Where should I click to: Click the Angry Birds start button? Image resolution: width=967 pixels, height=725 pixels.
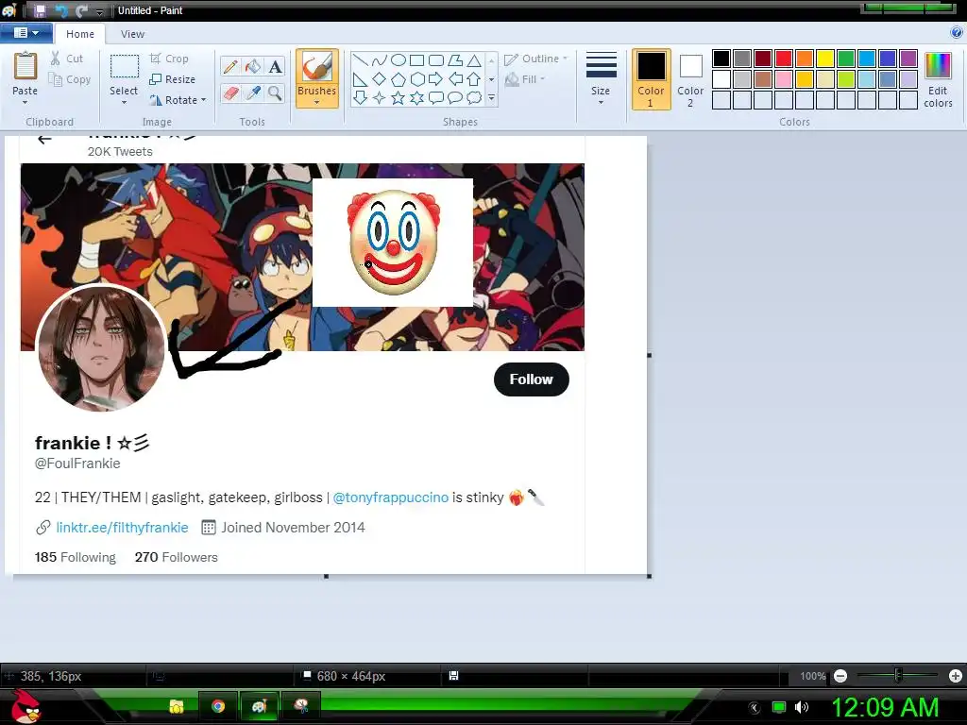(25, 706)
